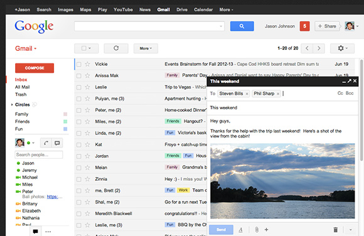Viewport: 364px width, 236px height.
Task: Start a phone call from chat panel
Action: coord(46,143)
